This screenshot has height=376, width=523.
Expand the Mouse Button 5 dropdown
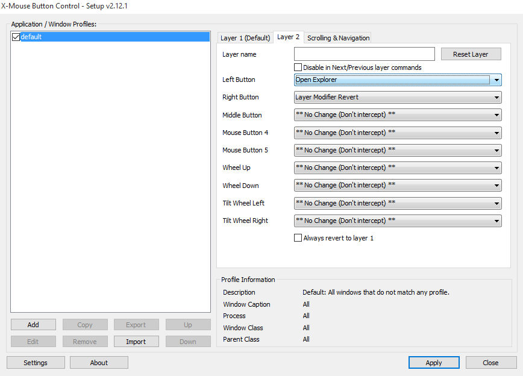[398, 150]
